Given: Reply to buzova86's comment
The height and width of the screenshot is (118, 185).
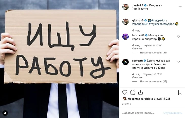Looking at the screenshot, I should point(137,49).
